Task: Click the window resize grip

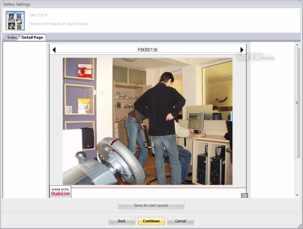Action: click(300, 226)
